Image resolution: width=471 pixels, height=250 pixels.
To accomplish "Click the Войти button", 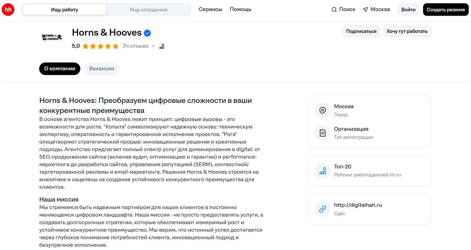I will 408,9.
